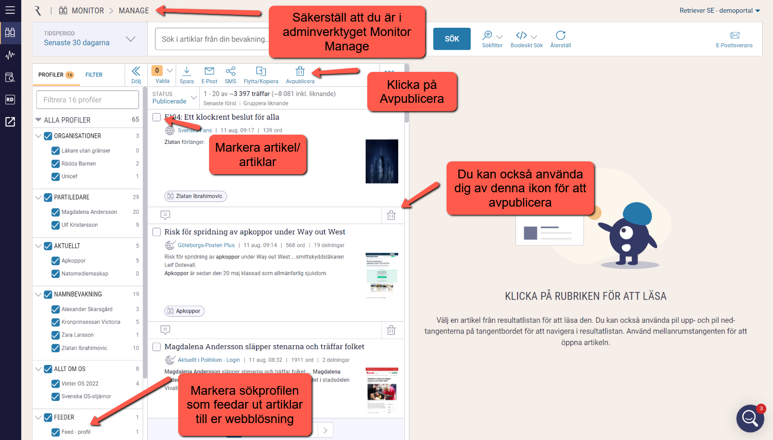Viewport: 773px width, 440px height.
Task: Collapse the NAMNBEVAKNING group
Action: [x=38, y=295]
